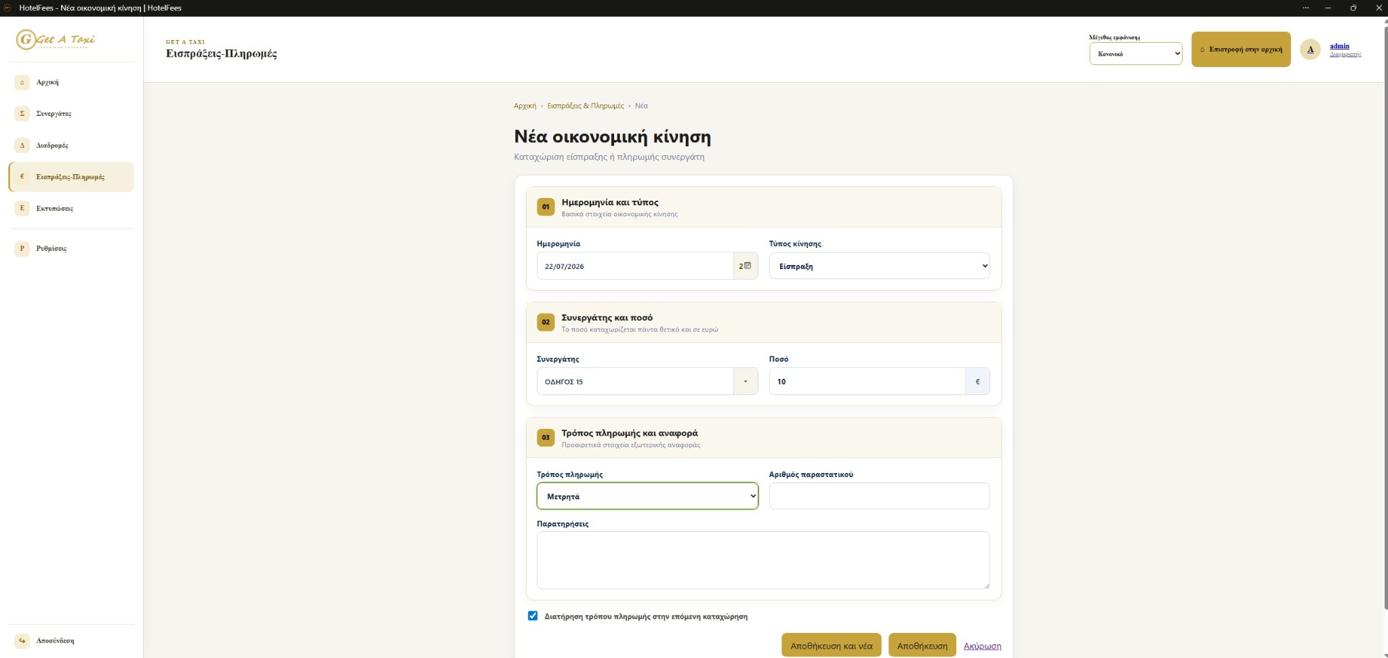Click the admin avatar icon
This screenshot has width=1388, height=658.
pyautogui.click(x=1310, y=49)
